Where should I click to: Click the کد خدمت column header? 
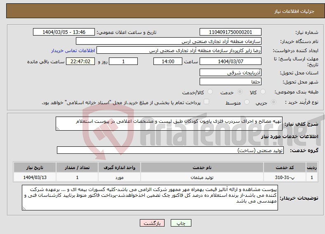click(285, 167)
